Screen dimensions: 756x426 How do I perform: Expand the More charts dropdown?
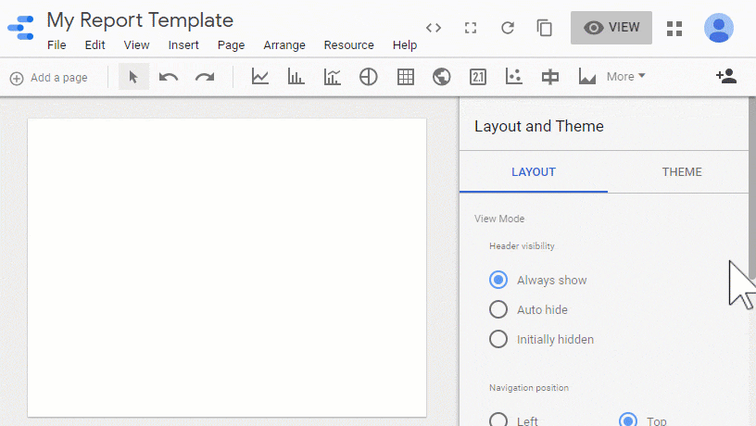(625, 77)
